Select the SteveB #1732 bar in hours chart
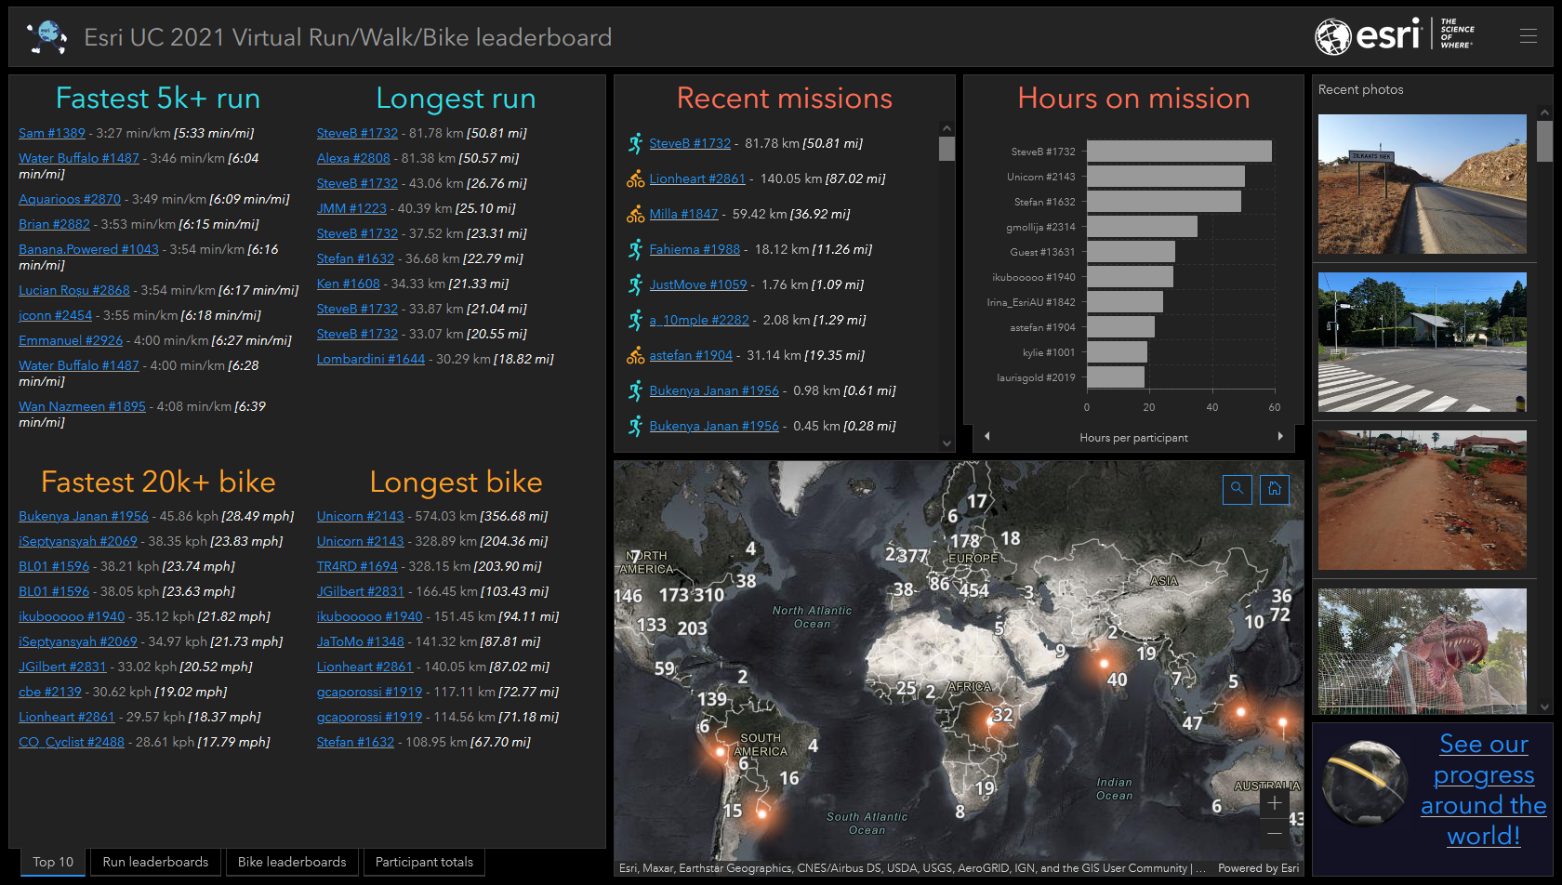Image resolution: width=1562 pixels, height=885 pixels. [x=1179, y=152]
